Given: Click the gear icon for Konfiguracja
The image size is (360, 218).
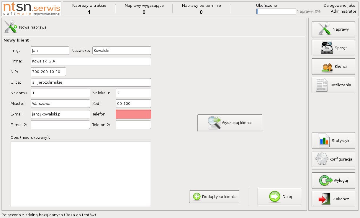Looking at the screenshot, I should [322, 159].
